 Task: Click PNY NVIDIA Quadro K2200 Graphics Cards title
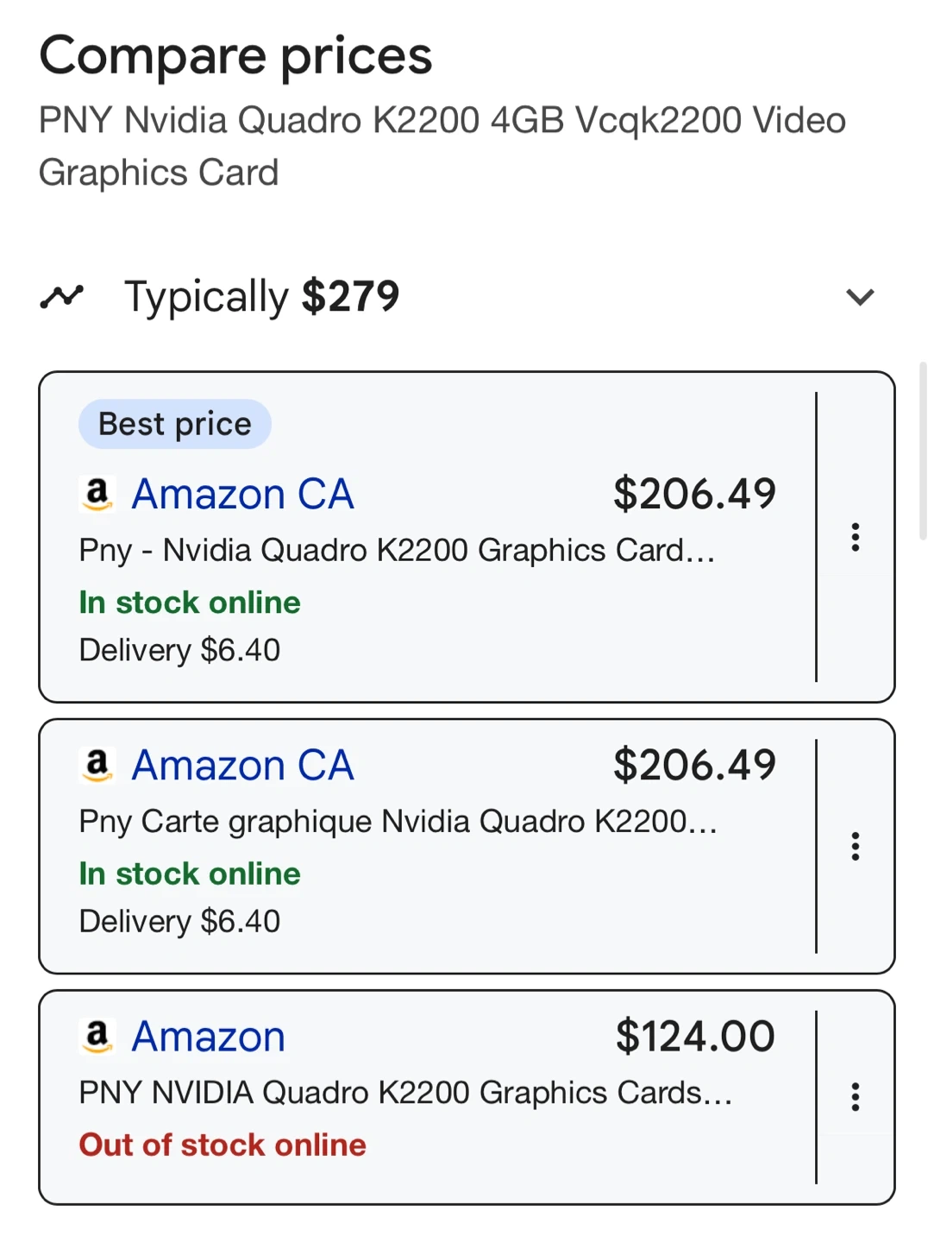(x=404, y=1092)
